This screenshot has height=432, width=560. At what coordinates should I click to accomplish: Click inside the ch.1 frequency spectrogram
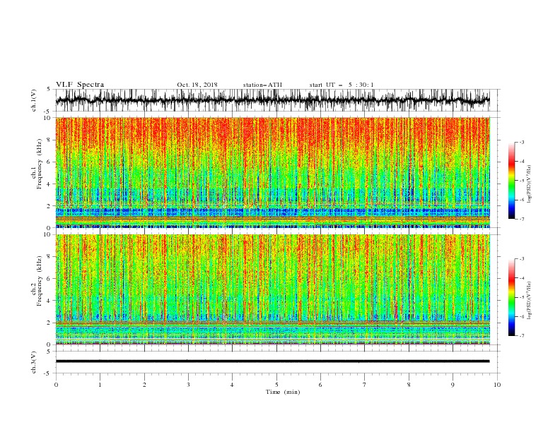272,172
